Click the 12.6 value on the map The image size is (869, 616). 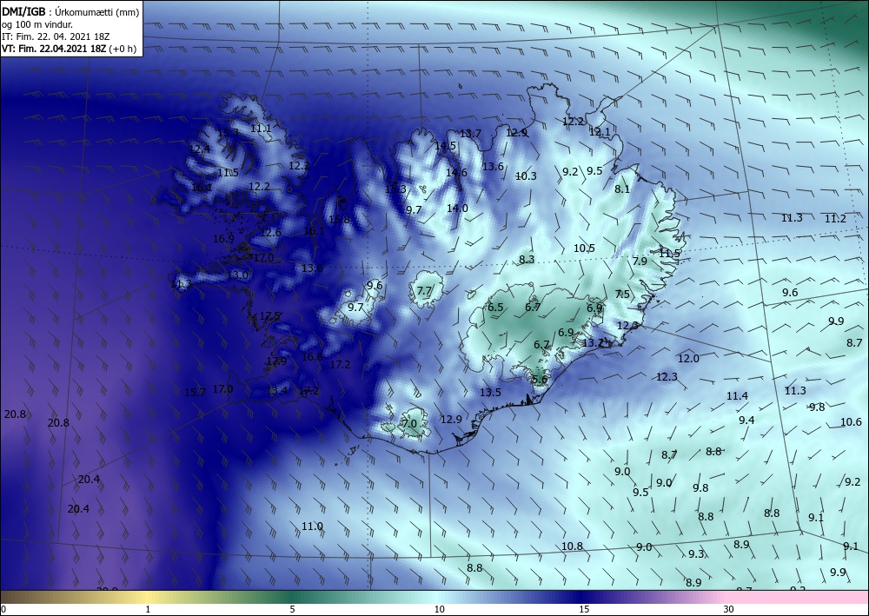(270, 233)
